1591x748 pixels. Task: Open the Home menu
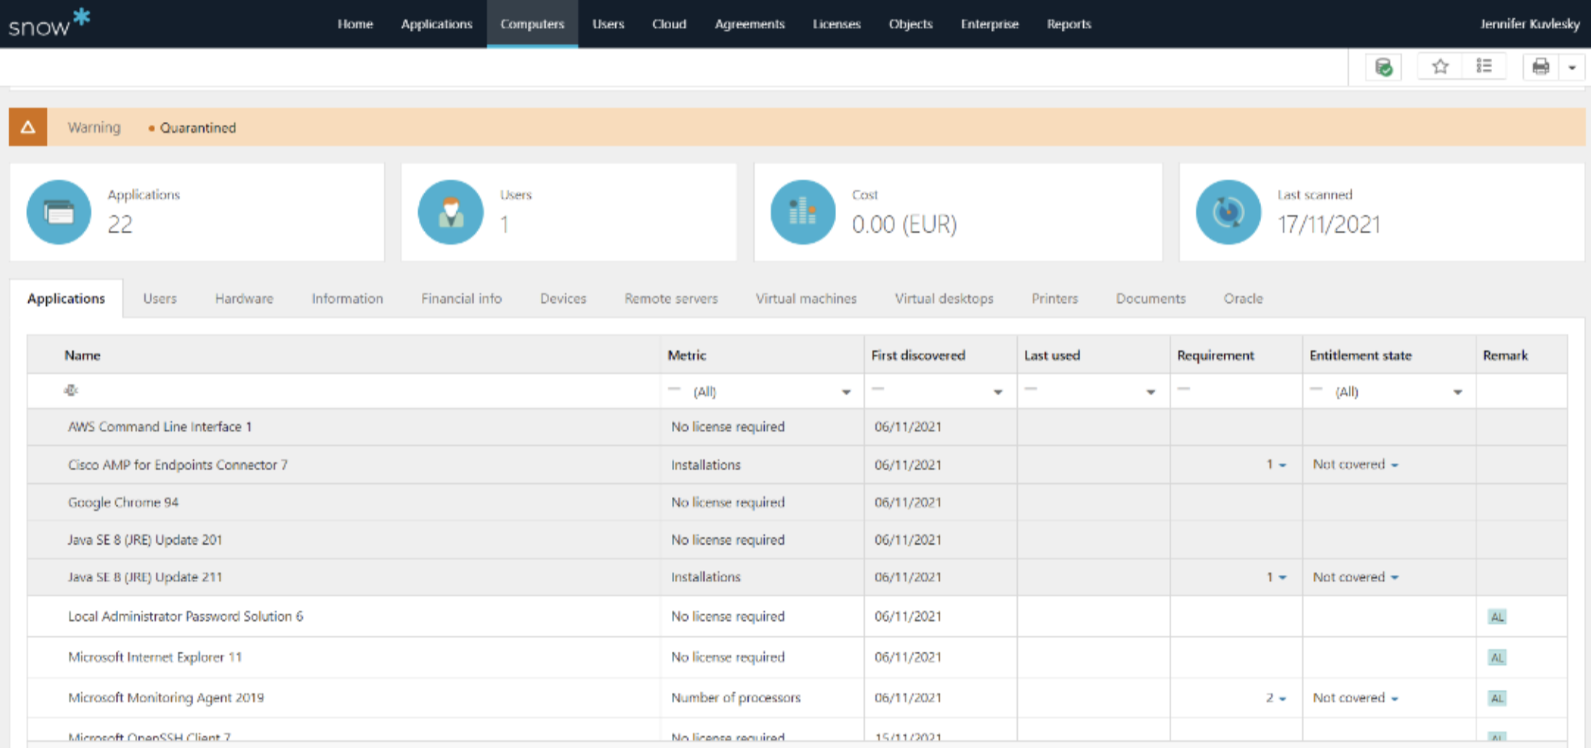coord(355,24)
